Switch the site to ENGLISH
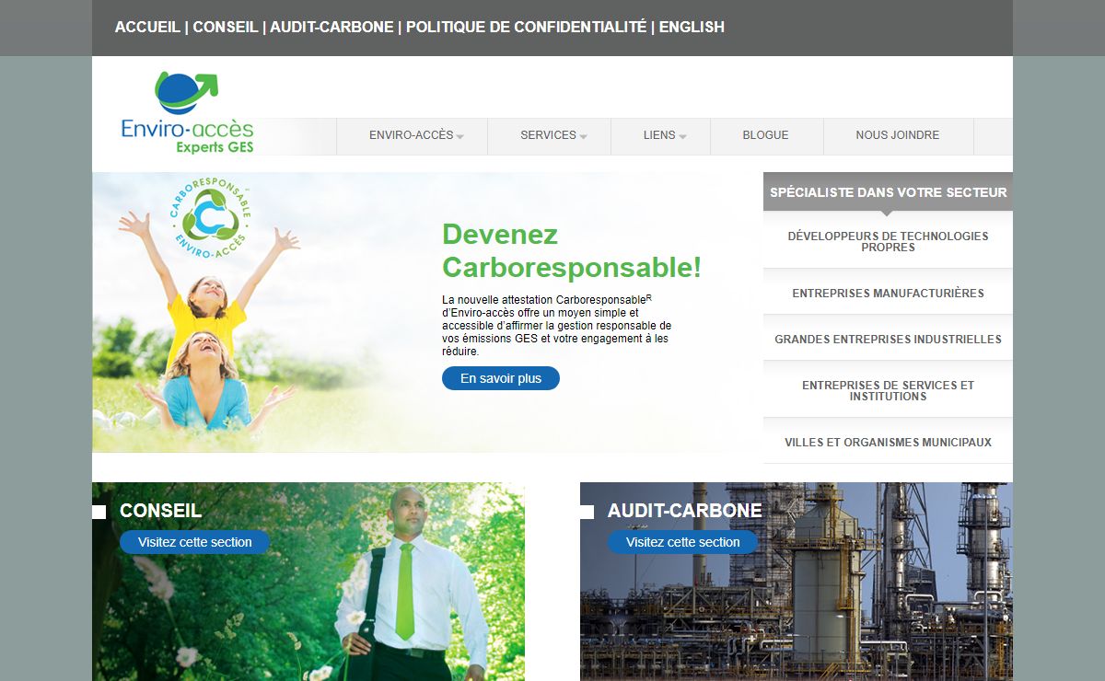1105x681 pixels. click(692, 27)
